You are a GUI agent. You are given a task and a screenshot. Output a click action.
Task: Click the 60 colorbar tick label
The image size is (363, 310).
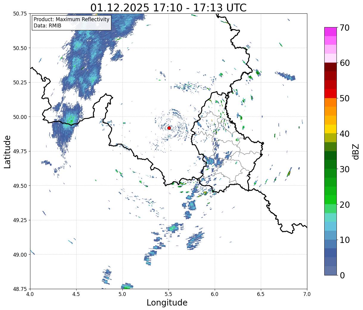[345, 63]
